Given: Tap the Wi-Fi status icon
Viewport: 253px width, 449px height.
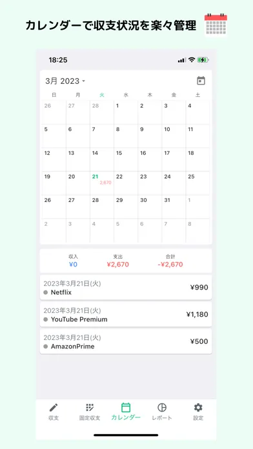Looking at the screenshot, I should click(192, 60).
